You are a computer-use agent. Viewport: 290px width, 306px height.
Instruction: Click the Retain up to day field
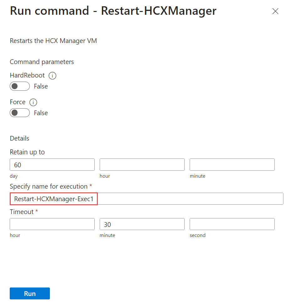52,165
